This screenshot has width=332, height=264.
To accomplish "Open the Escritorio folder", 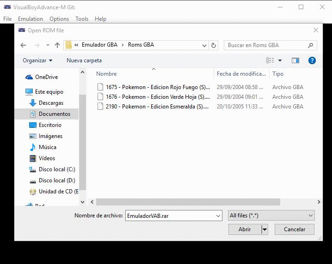I will point(50,125).
